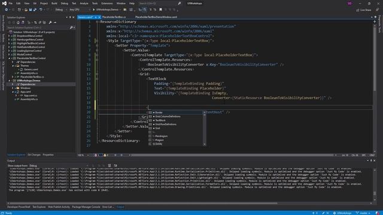Open the Edit menu
This screenshot has height=215, width=383.
[x=19, y=4]
